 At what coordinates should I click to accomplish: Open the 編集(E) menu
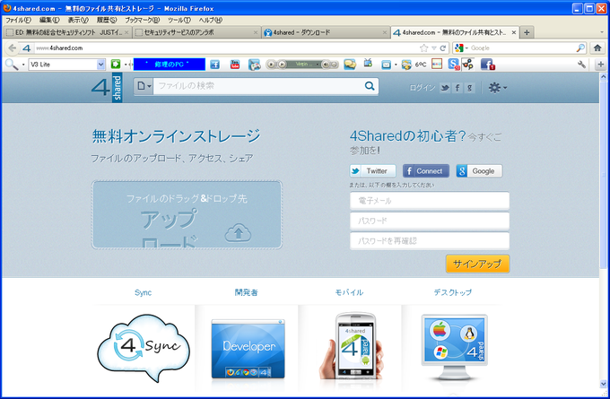click(x=49, y=20)
